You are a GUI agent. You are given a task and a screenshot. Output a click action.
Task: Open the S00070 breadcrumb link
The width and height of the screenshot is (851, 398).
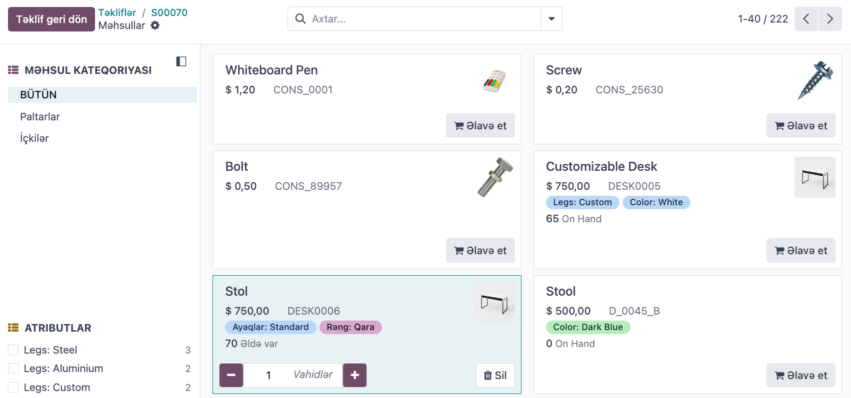[x=169, y=12]
